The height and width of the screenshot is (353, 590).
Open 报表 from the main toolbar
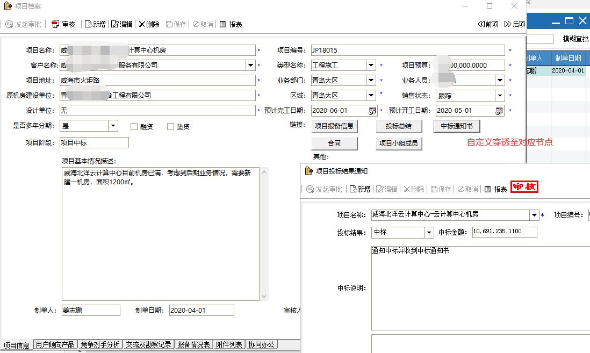[231, 24]
